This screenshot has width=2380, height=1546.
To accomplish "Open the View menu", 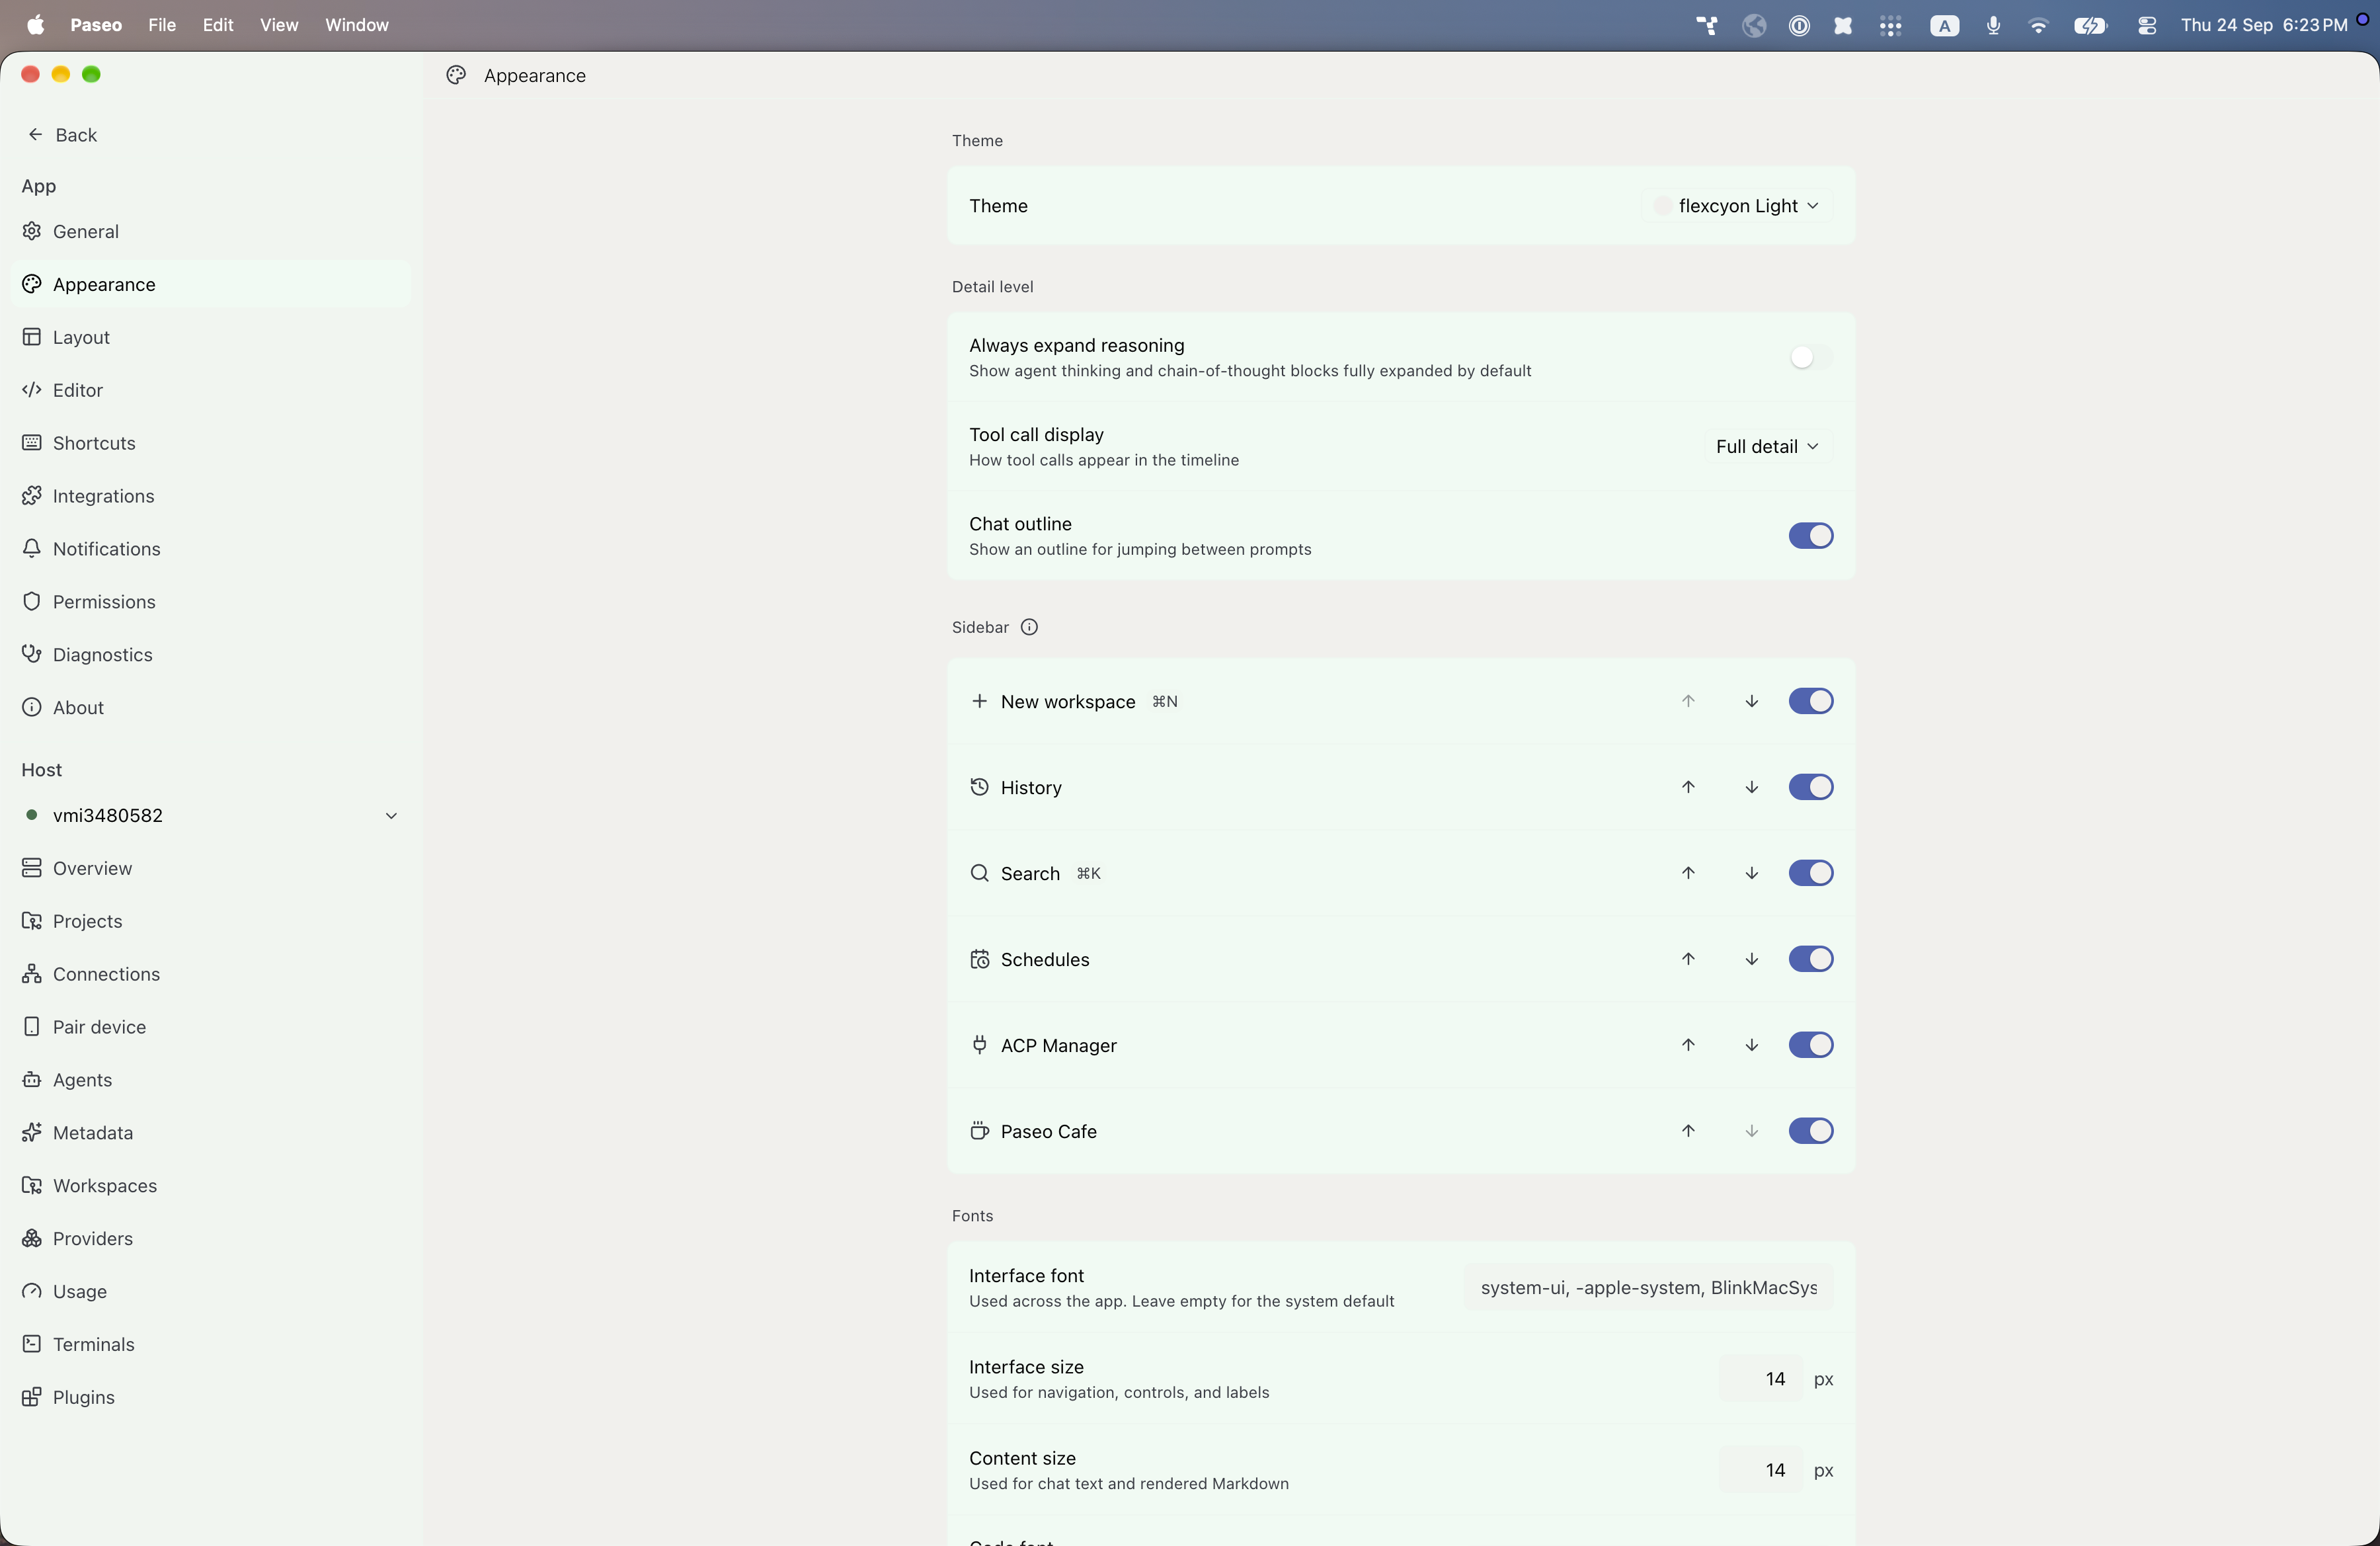I will (279, 25).
